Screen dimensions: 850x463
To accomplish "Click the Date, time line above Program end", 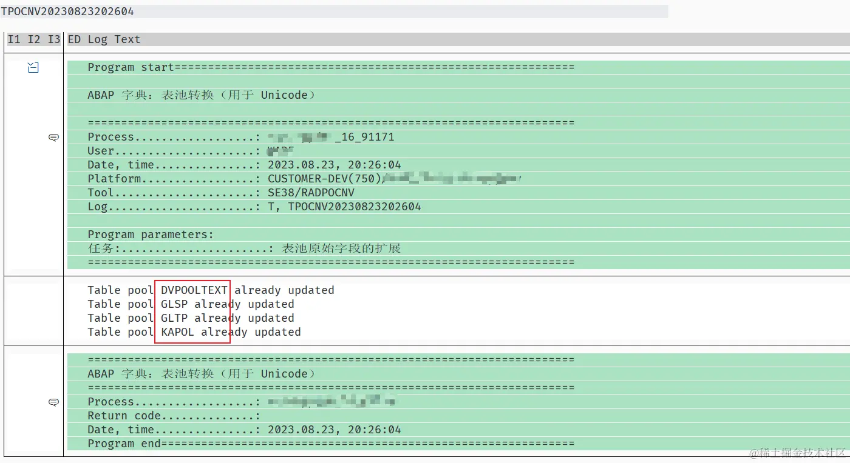I will [x=244, y=430].
